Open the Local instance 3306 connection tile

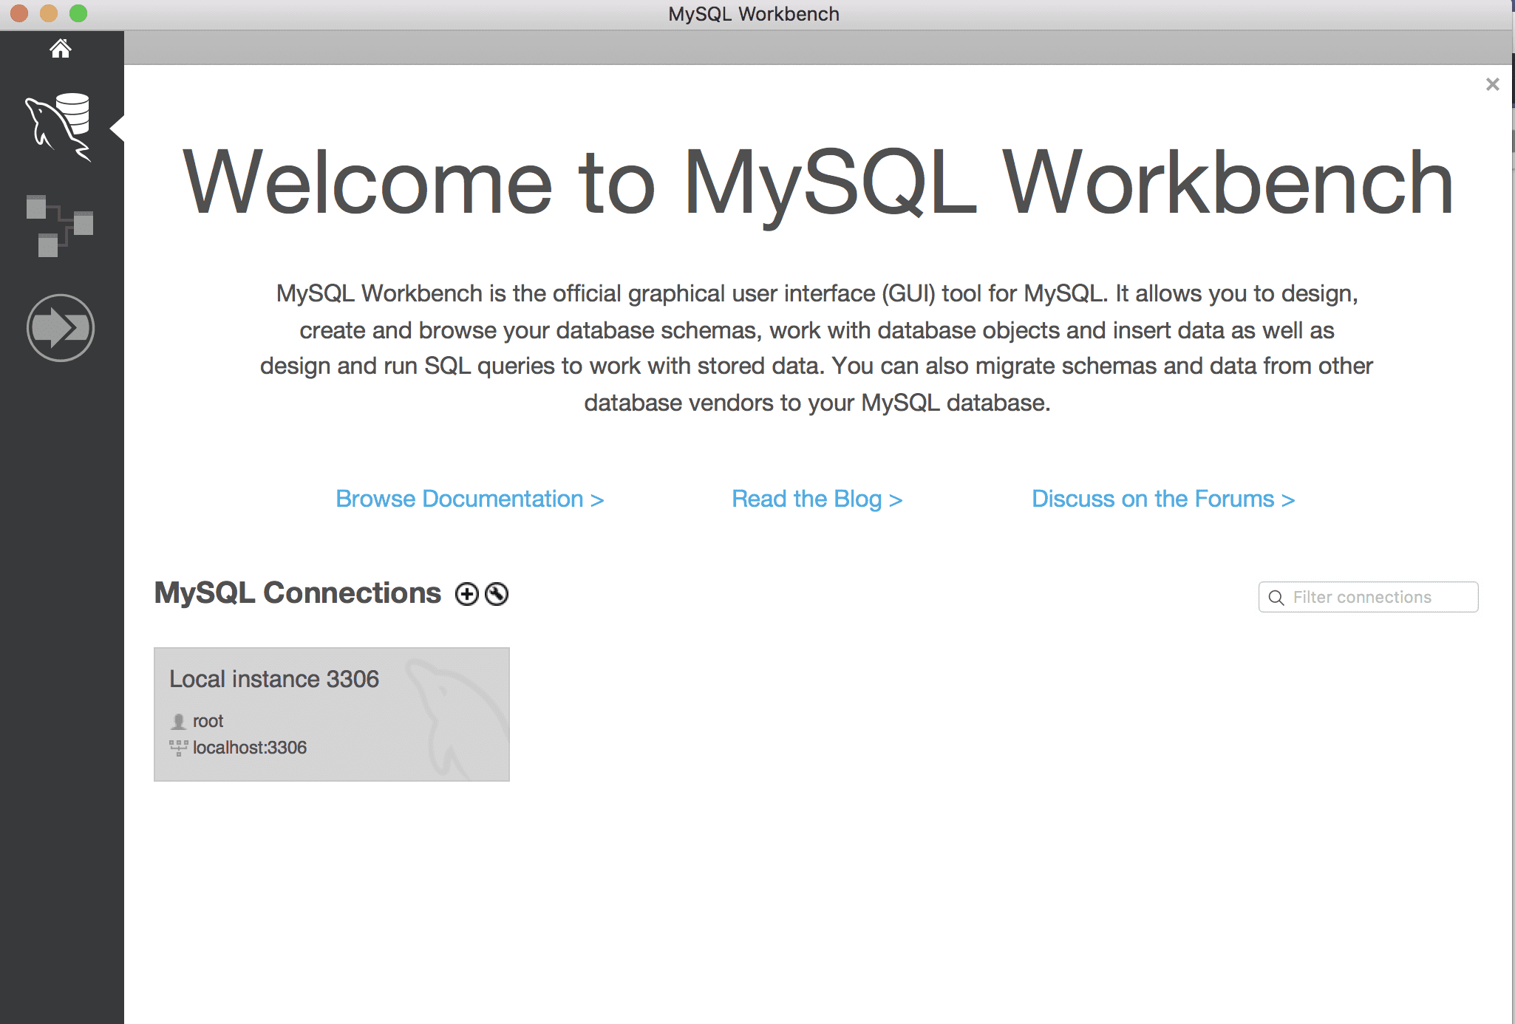[331, 714]
